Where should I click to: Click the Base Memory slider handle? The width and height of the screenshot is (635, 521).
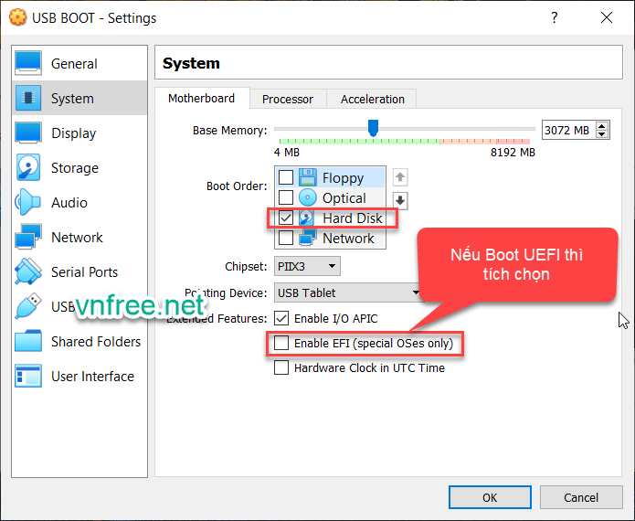coord(373,129)
